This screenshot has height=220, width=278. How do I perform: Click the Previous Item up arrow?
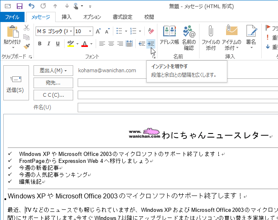point(55,6)
